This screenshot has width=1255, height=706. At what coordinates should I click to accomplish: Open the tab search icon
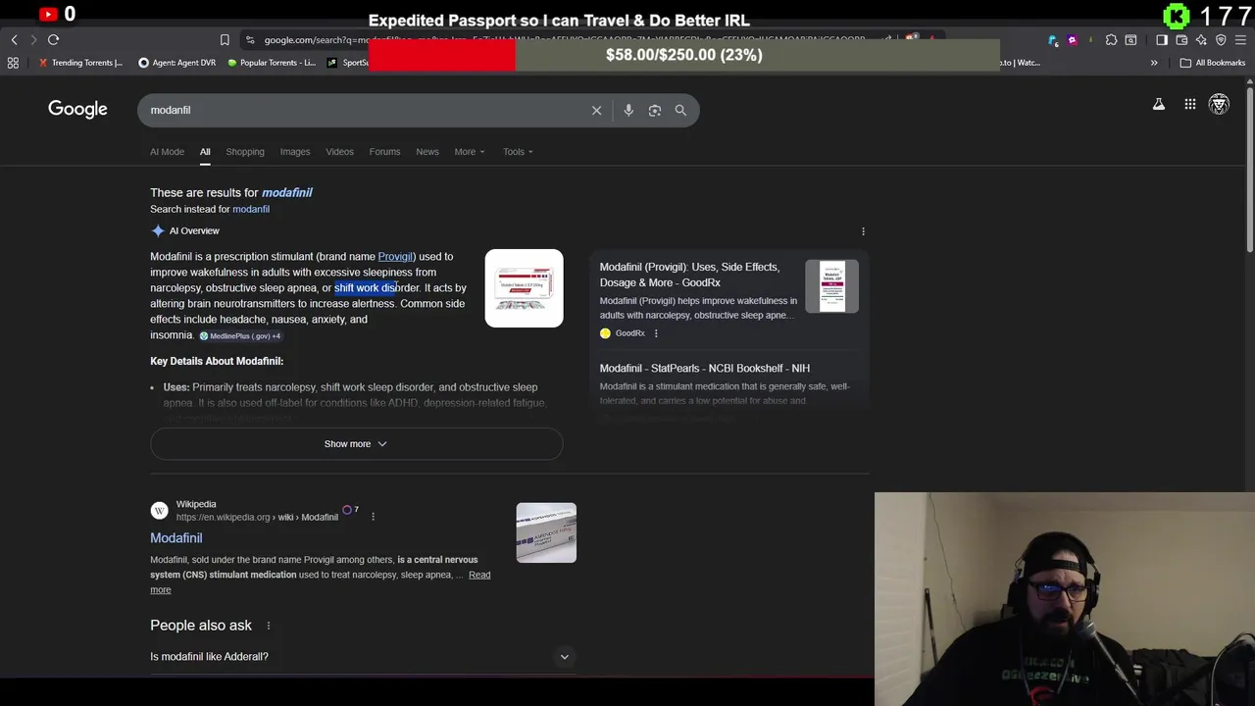pyautogui.click(x=1130, y=40)
